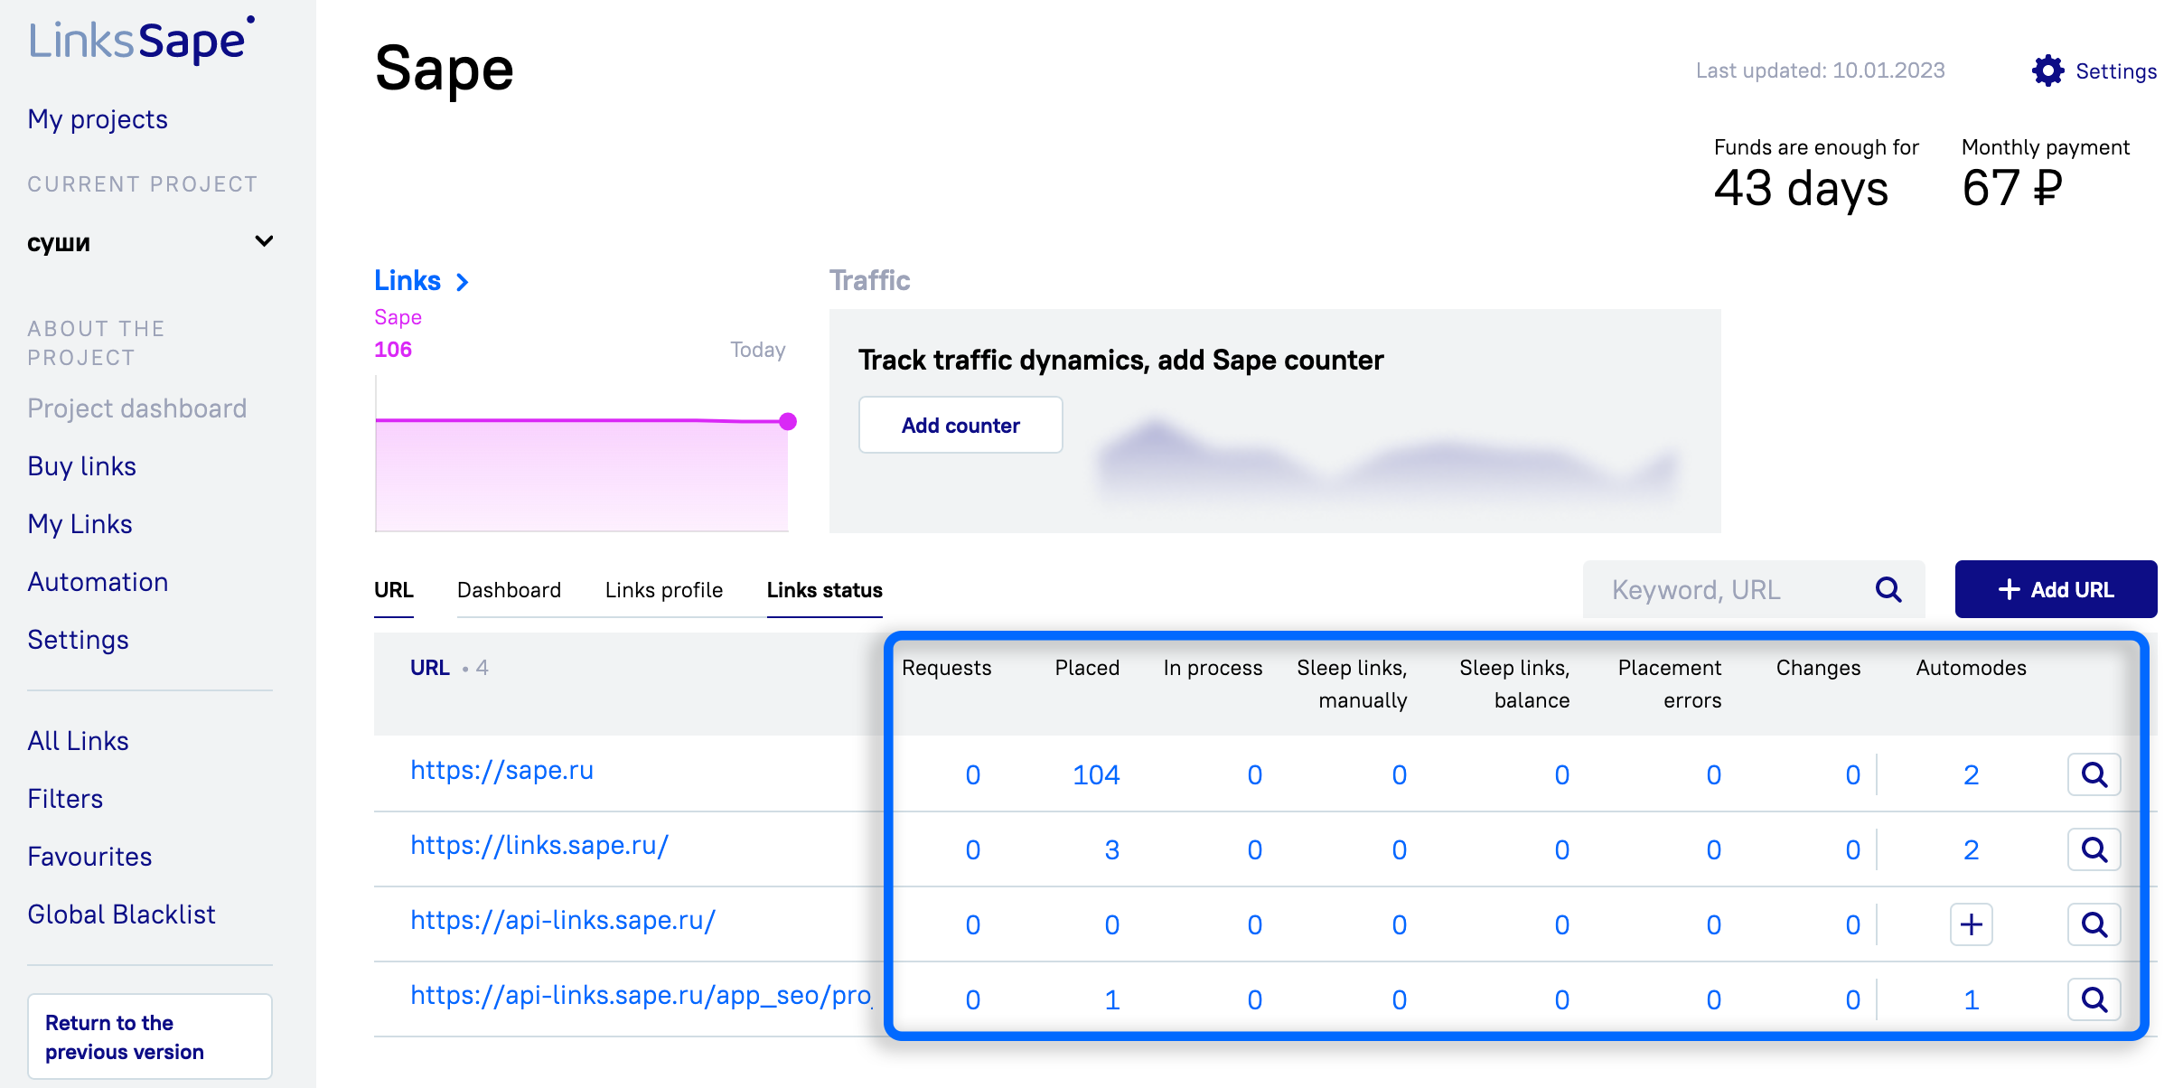This screenshot has height=1088, width=2183.
Task: Open the https://sape.ru link
Action: click(501, 770)
